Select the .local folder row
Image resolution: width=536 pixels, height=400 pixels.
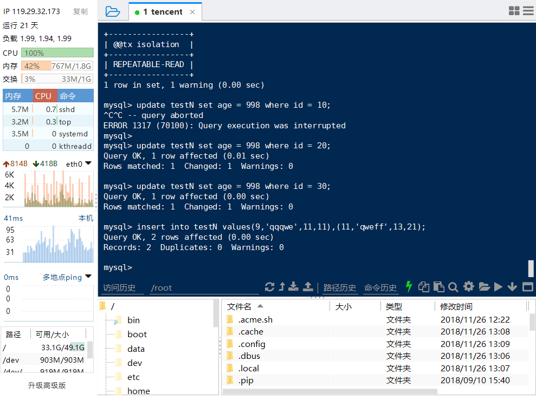(x=376, y=368)
